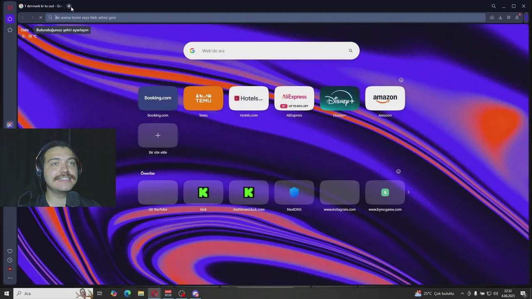Viewport: 532px width, 299px height.
Task: Click 'Bir site ekle' add site tile
Action: tap(158, 135)
